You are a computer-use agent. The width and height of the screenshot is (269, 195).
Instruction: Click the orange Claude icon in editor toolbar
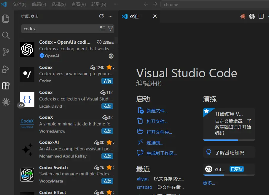pos(243,16)
